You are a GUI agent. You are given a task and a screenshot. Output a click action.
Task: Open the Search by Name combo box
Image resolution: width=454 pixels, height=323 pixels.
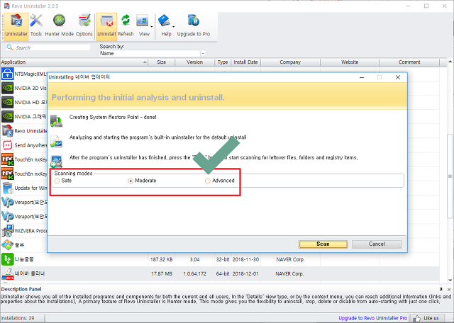click(153, 54)
